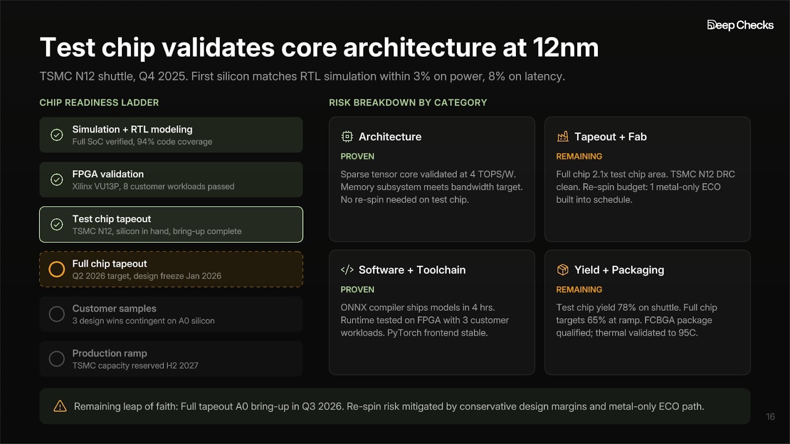Click checkmark icon for FPGA validation
Viewport: 790px width, 444px height.
[x=57, y=180]
